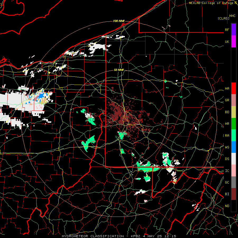Screen dimensions: 238x238
Task: Click the UK legend label
Action: click(227, 42)
